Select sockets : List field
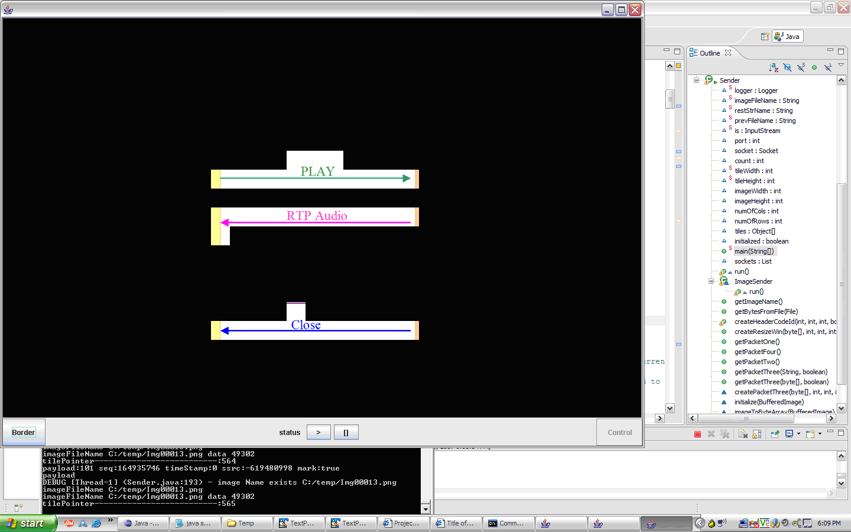851x532 pixels. click(x=753, y=261)
